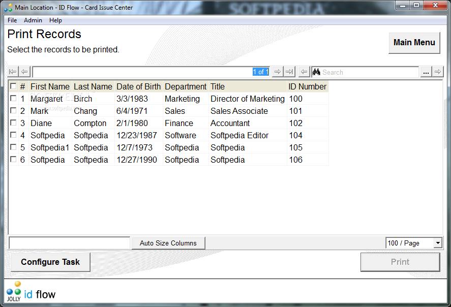Click the Software department cell

(x=186, y=135)
